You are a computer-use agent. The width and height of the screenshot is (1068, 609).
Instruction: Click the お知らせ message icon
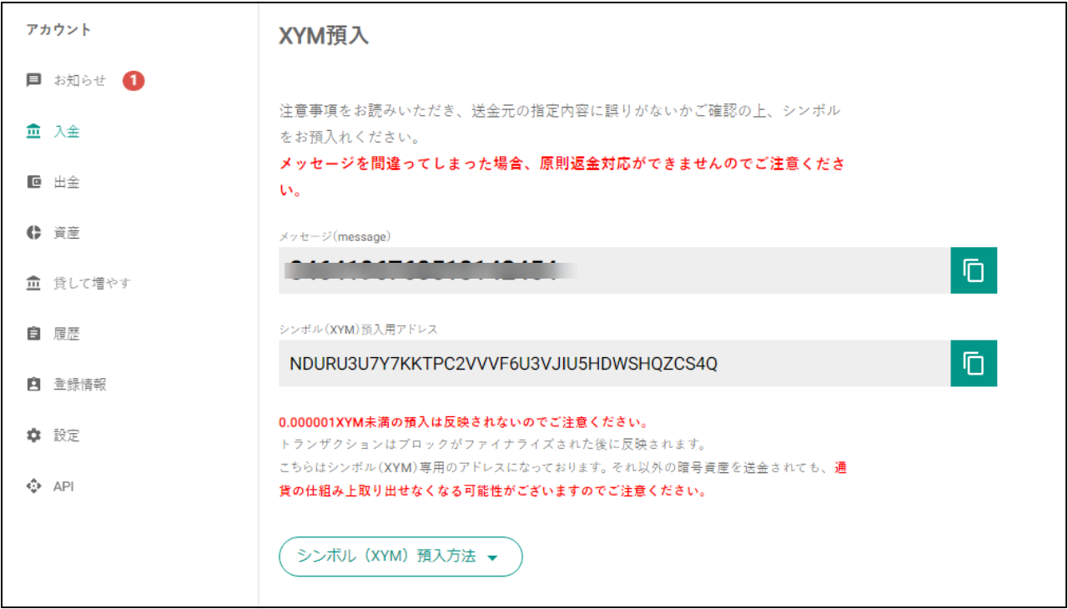(34, 81)
